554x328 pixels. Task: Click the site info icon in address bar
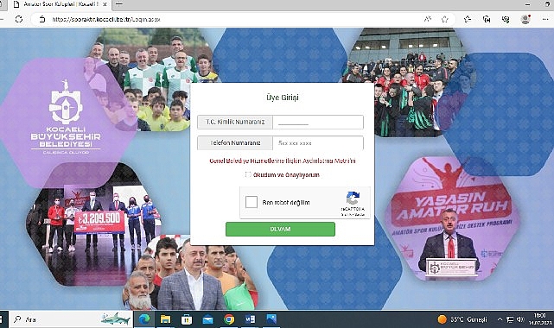coord(42,19)
